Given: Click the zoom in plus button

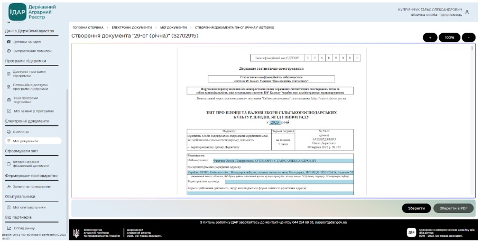Looking at the screenshot, I should (430, 38).
